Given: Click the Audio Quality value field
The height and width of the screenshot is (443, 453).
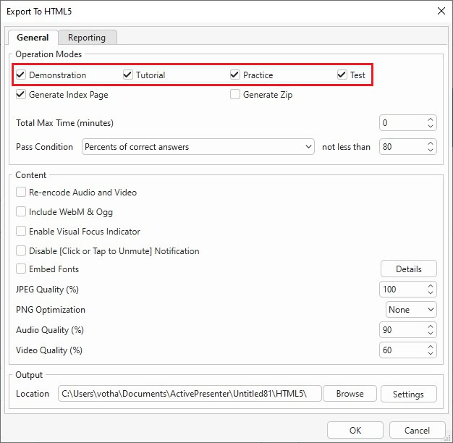Looking at the screenshot, I should pos(402,330).
